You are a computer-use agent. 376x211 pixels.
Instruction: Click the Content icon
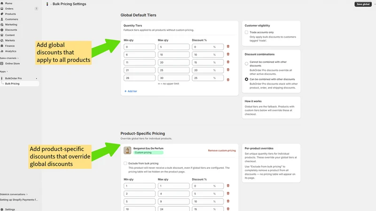pos(2,35)
